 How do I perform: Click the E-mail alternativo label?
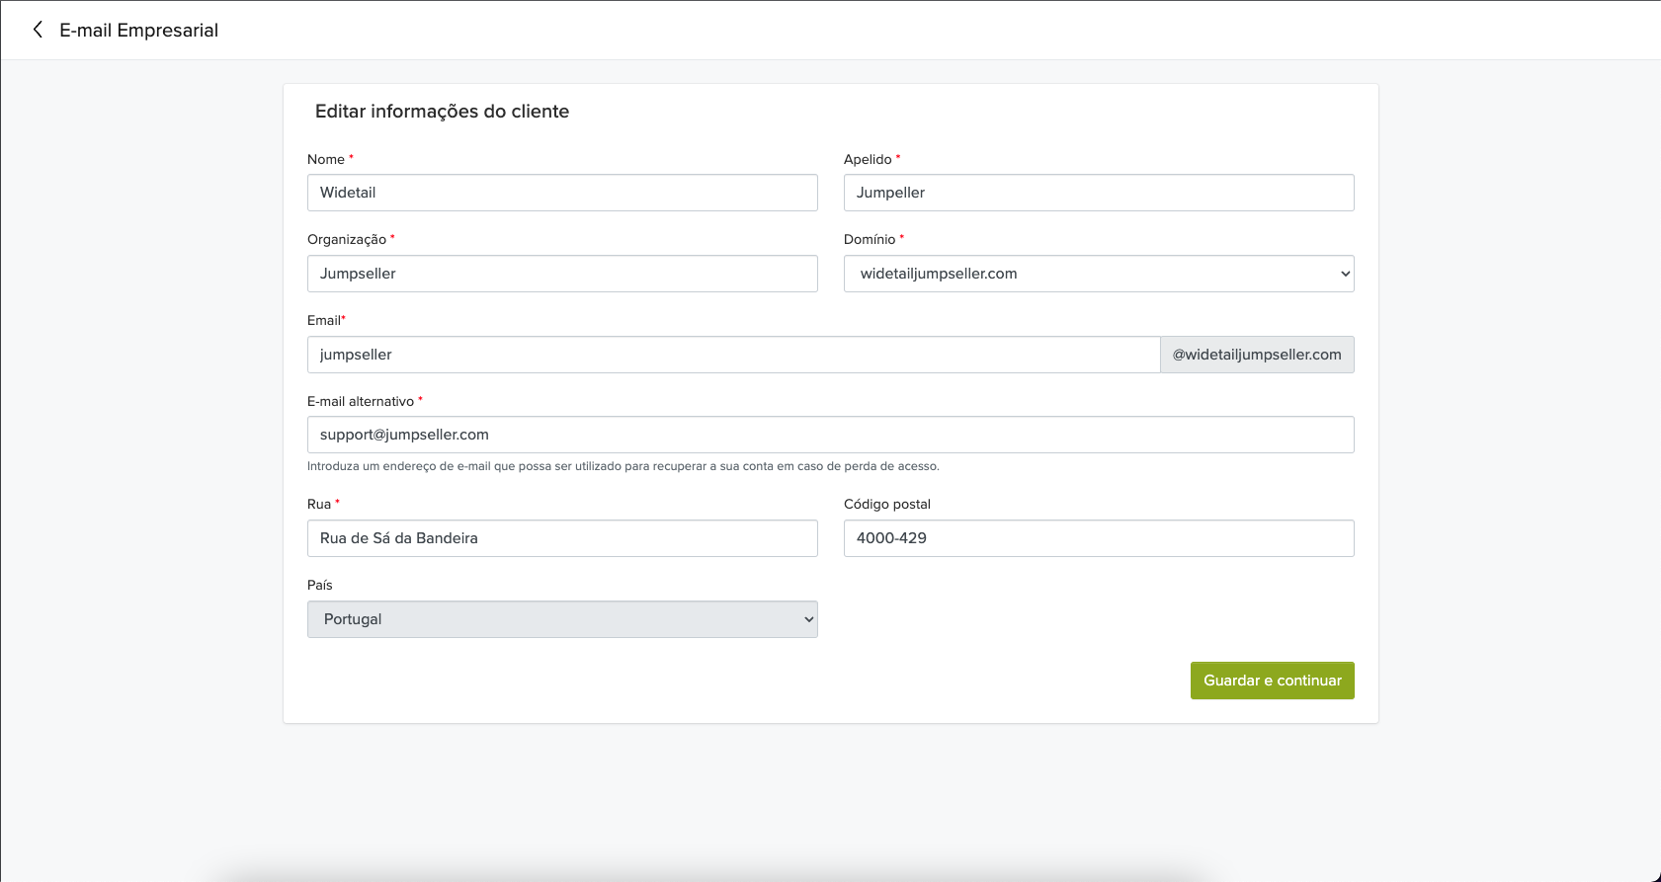[361, 401]
